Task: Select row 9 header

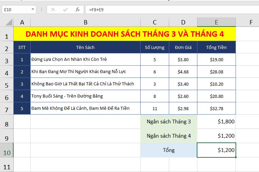Action: (6, 136)
